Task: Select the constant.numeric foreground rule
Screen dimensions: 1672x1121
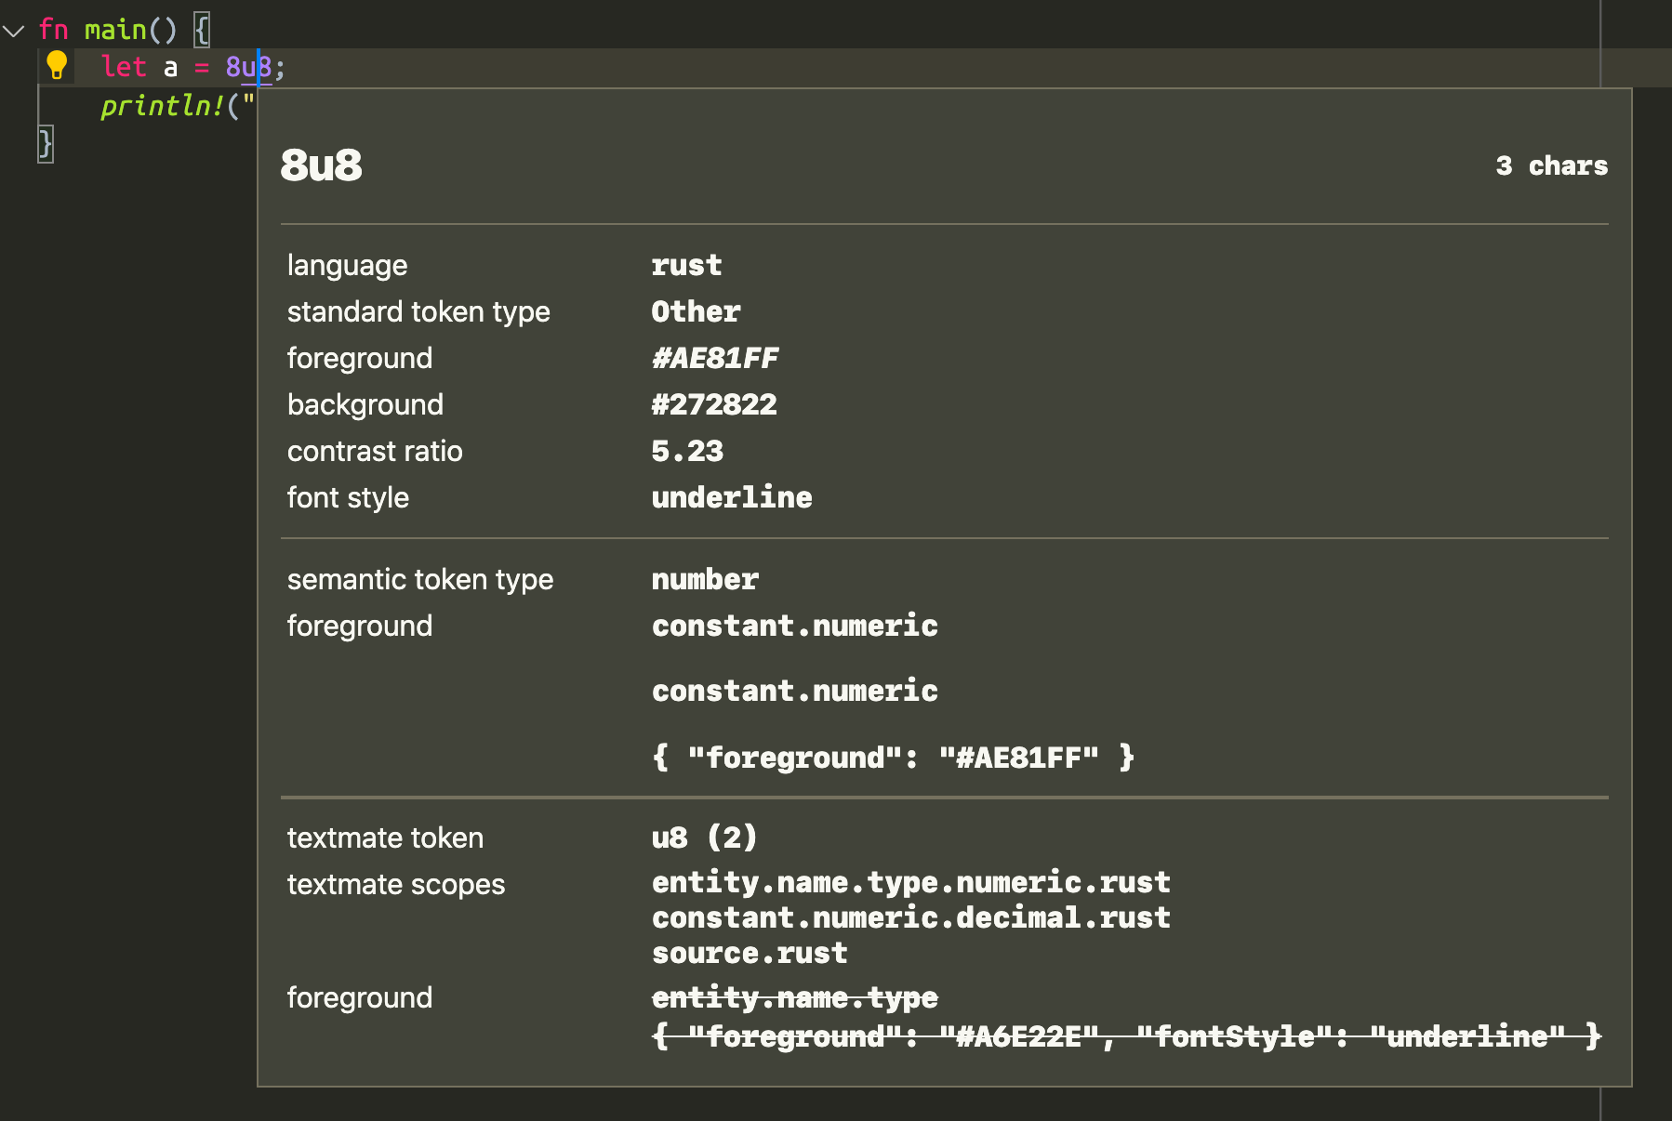Action: [x=795, y=626]
